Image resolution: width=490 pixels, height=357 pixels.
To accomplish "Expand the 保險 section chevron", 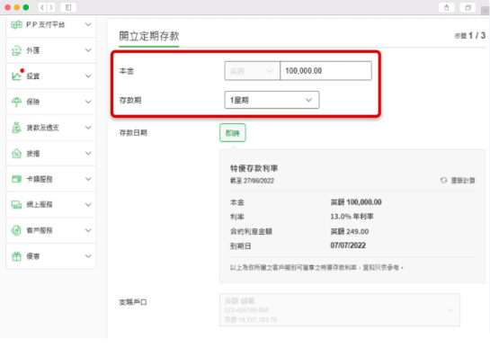I will tap(88, 102).
